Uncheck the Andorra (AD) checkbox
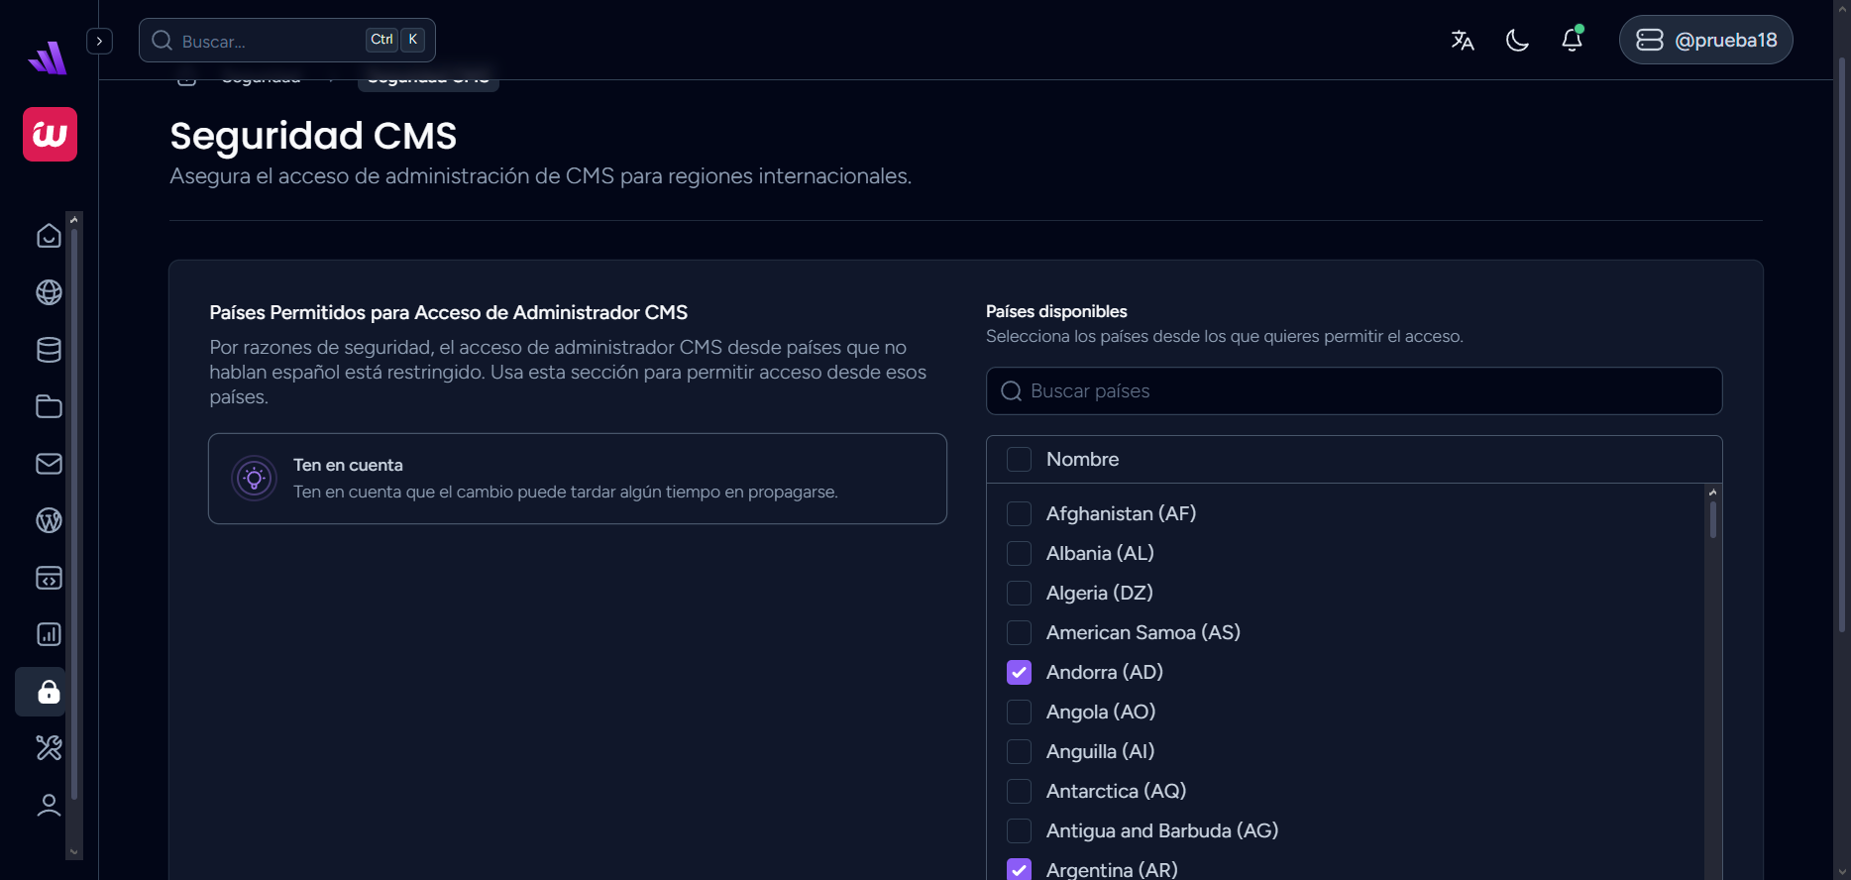This screenshot has width=1851, height=880. click(1019, 672)
